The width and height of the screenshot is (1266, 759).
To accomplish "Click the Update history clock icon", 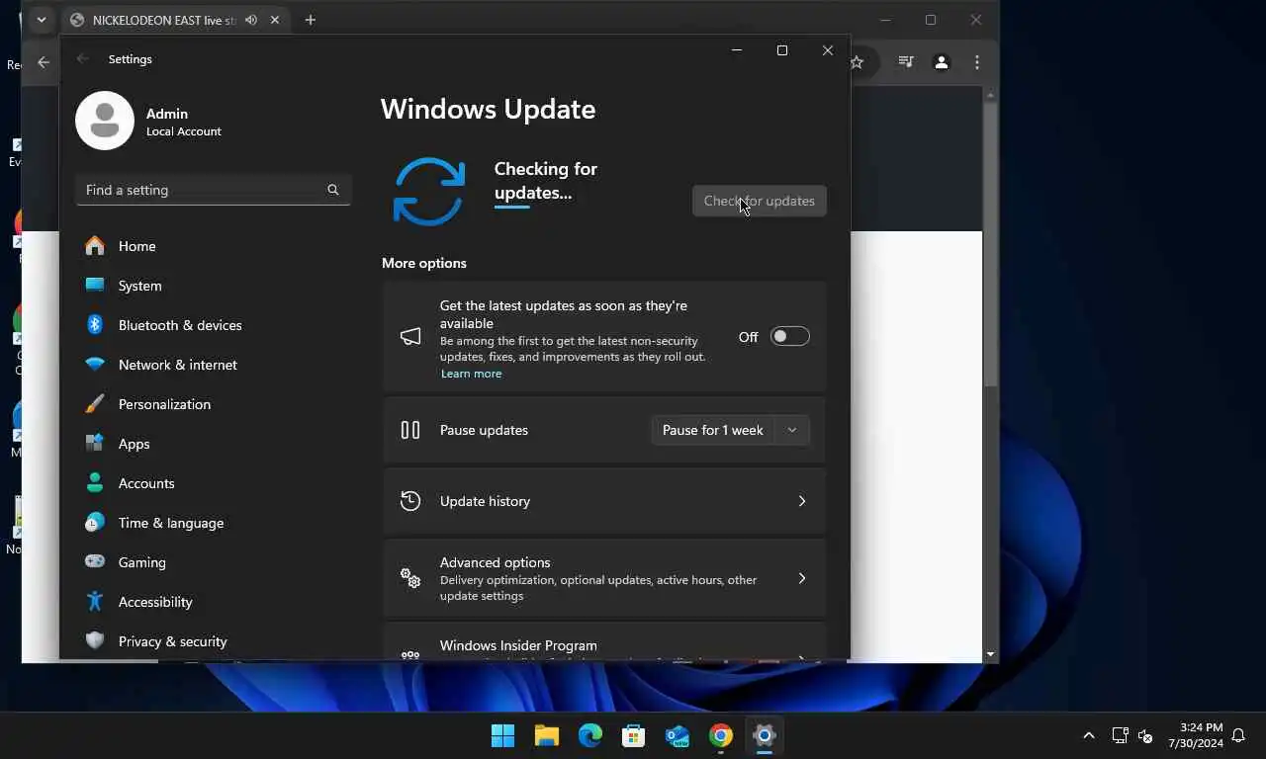I will tap(410, 501).
